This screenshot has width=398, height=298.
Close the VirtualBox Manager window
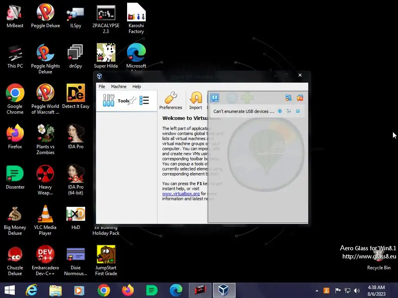[x=300, y=75]
